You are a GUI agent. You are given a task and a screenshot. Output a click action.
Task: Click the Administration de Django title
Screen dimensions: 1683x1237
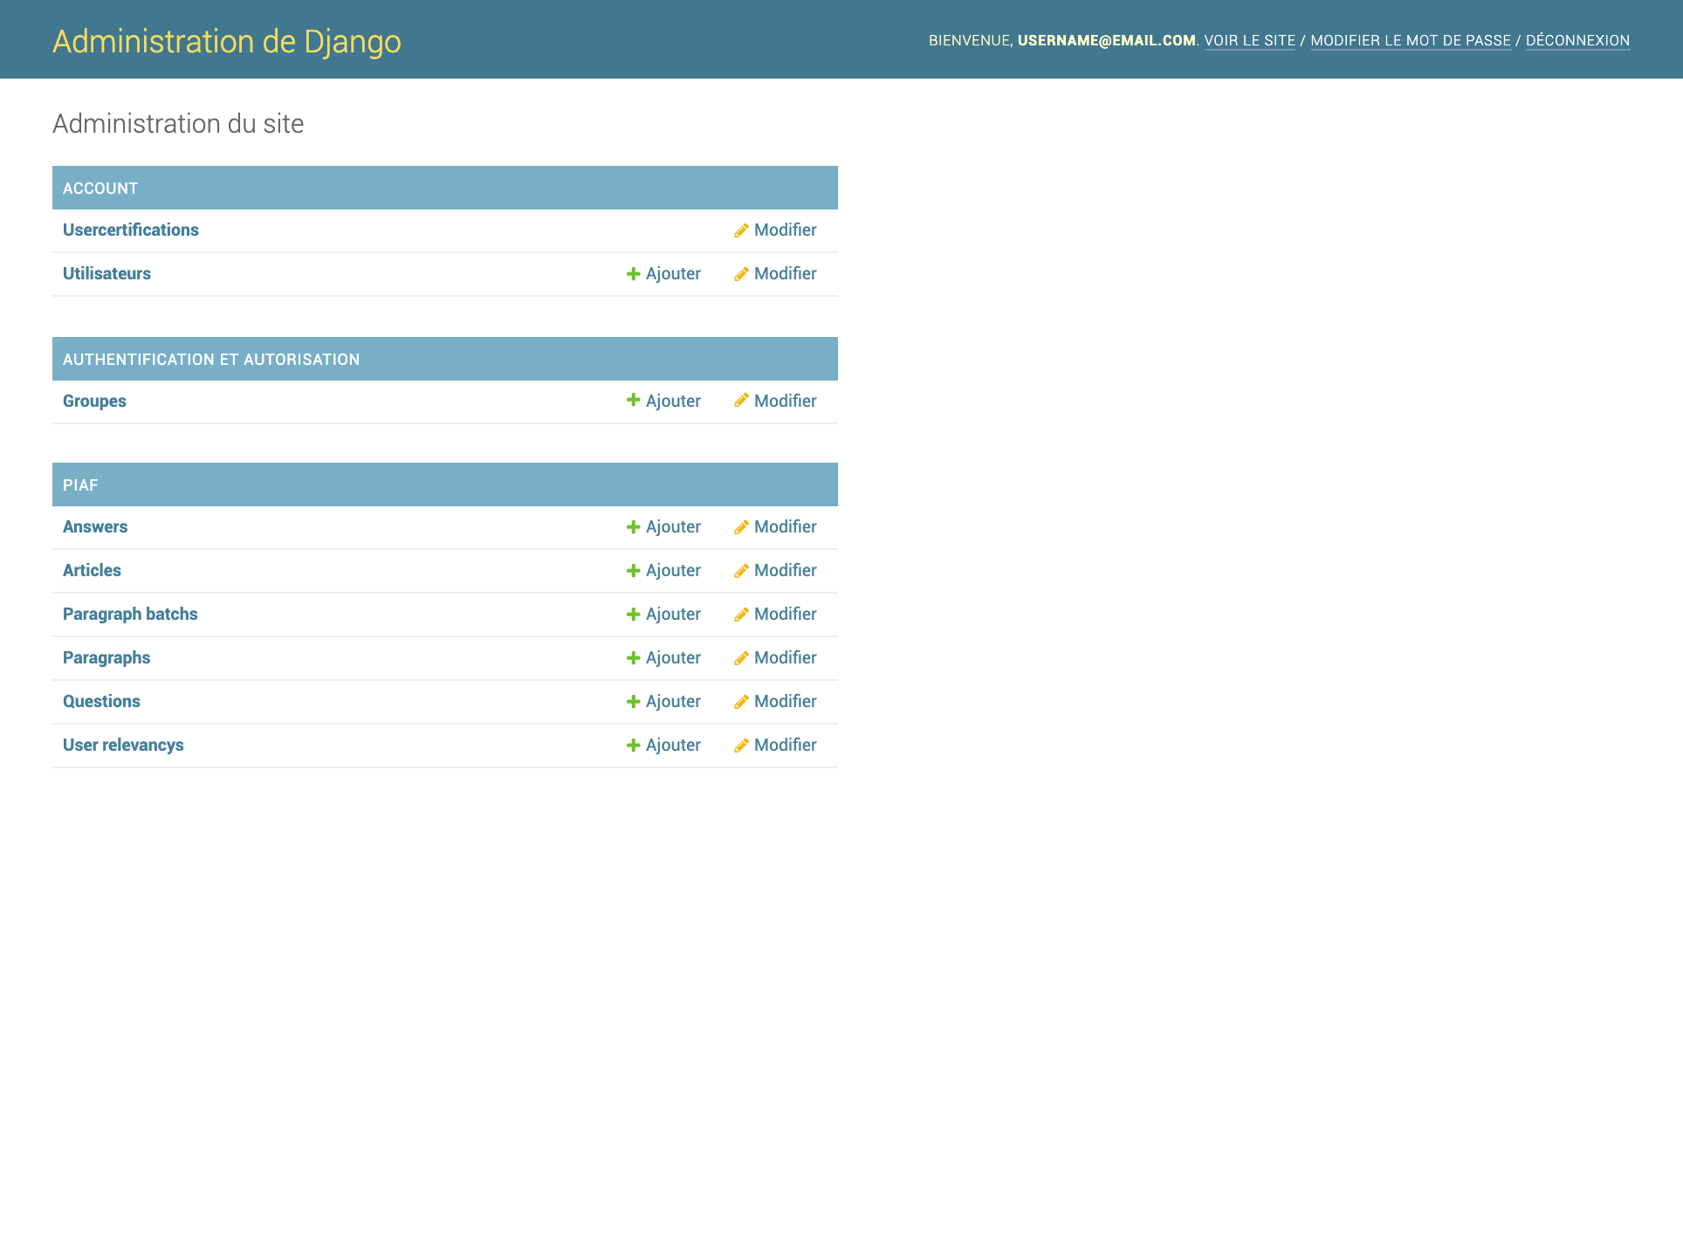tap(227, 42)
